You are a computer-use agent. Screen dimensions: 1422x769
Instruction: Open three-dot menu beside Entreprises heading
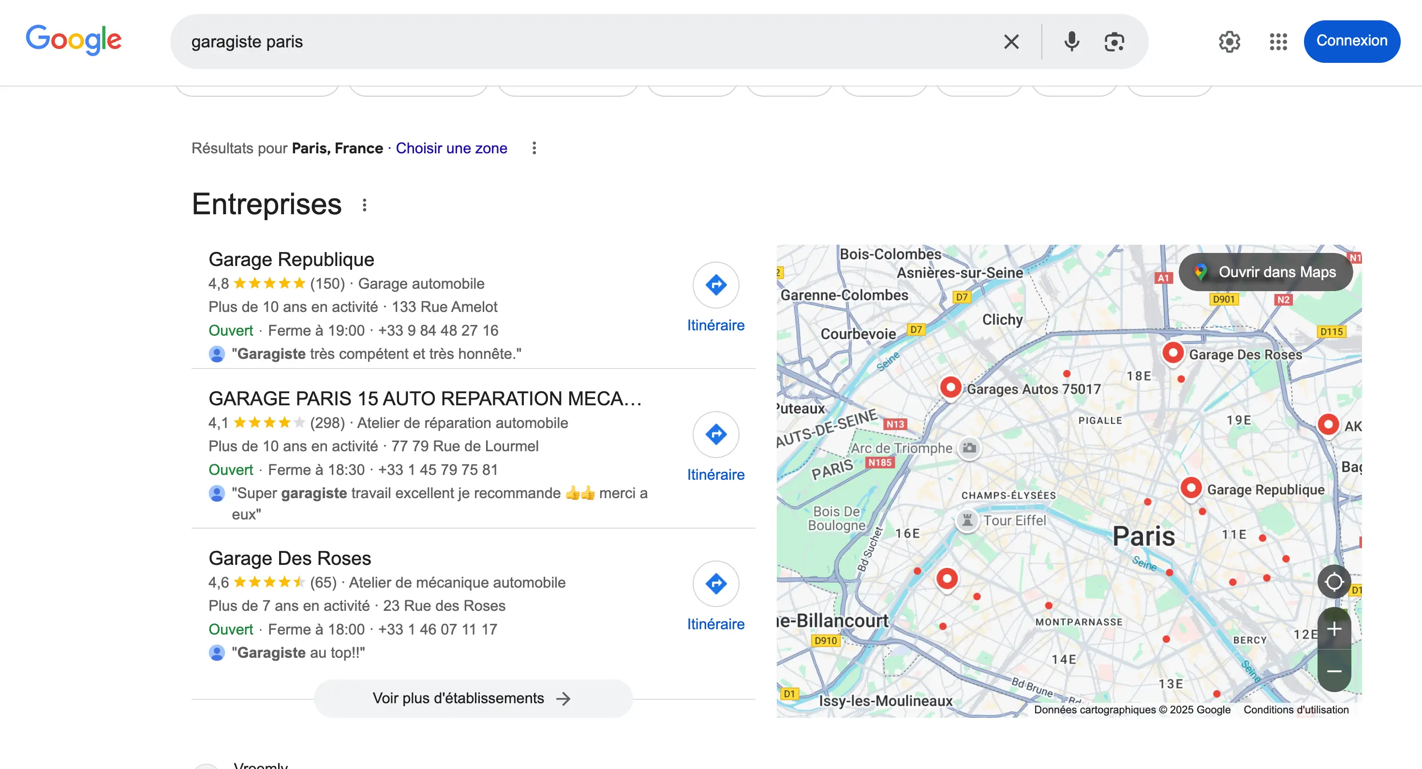coord(364,205)
